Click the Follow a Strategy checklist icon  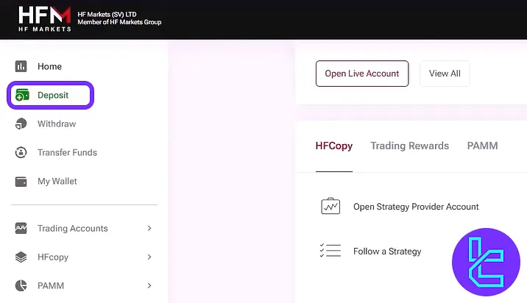[x=330, y=251]
